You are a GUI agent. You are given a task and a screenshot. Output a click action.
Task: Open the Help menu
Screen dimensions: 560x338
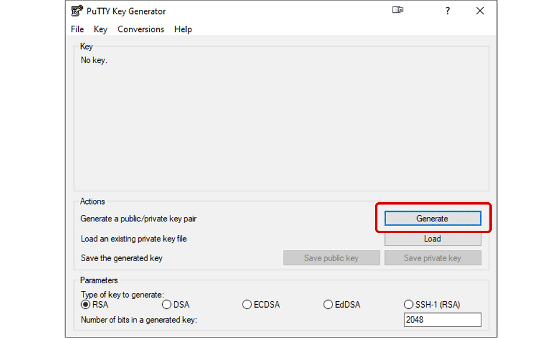pos(183,29)
